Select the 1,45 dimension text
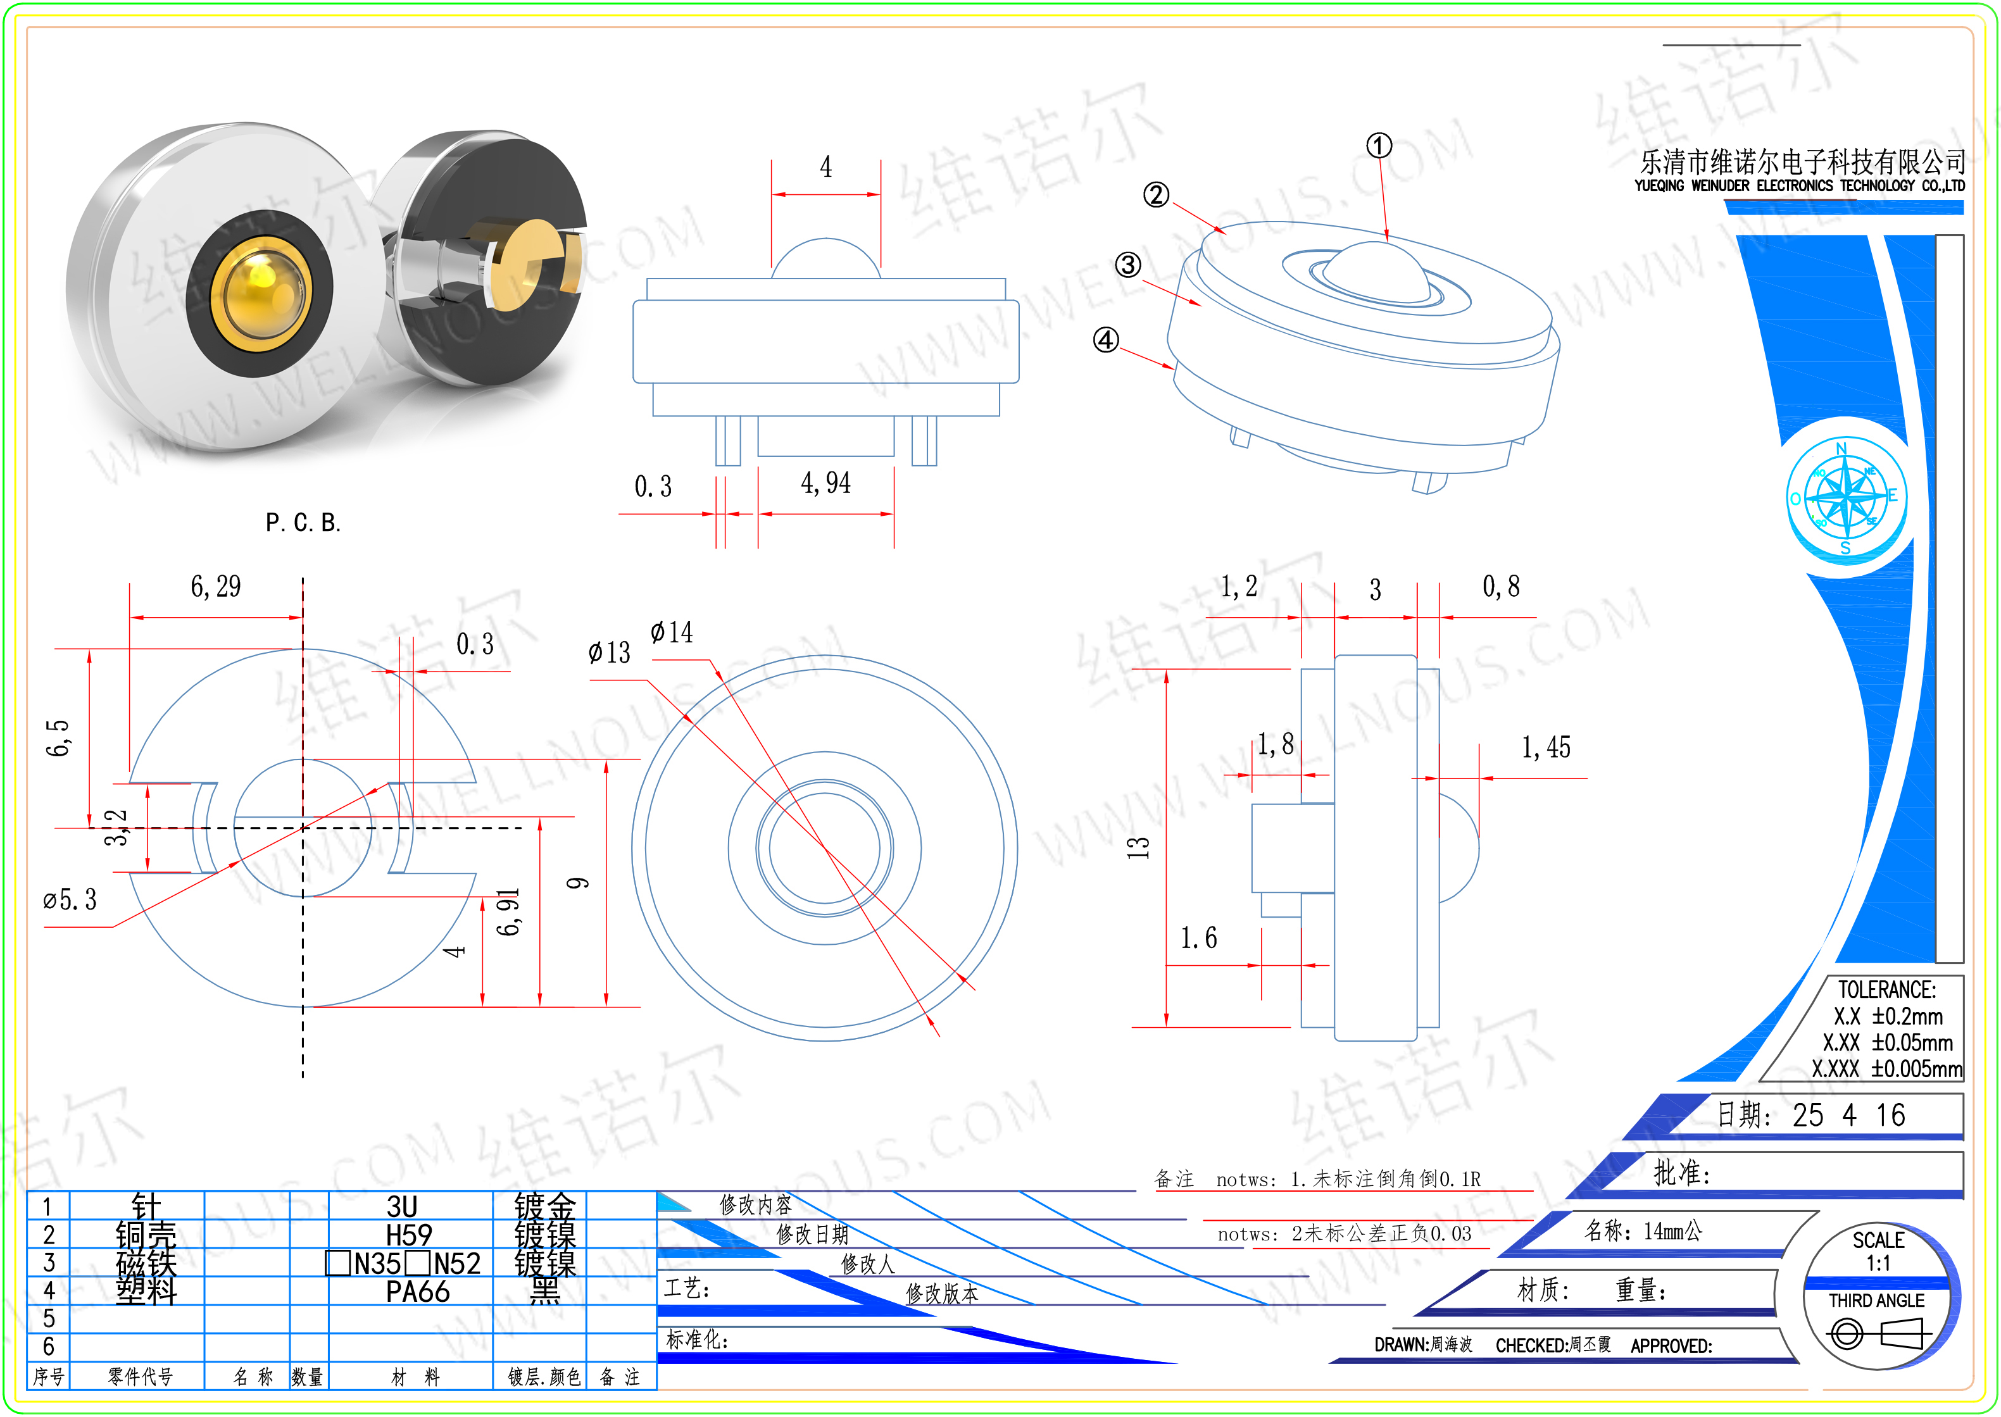Screen dimensions: 2001x1417 tap(1545, 747)
